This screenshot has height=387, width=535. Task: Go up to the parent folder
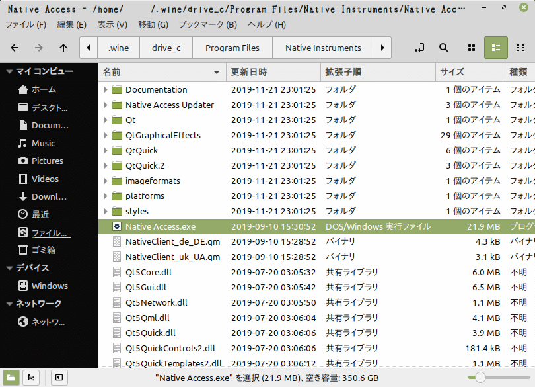(63, 48)
